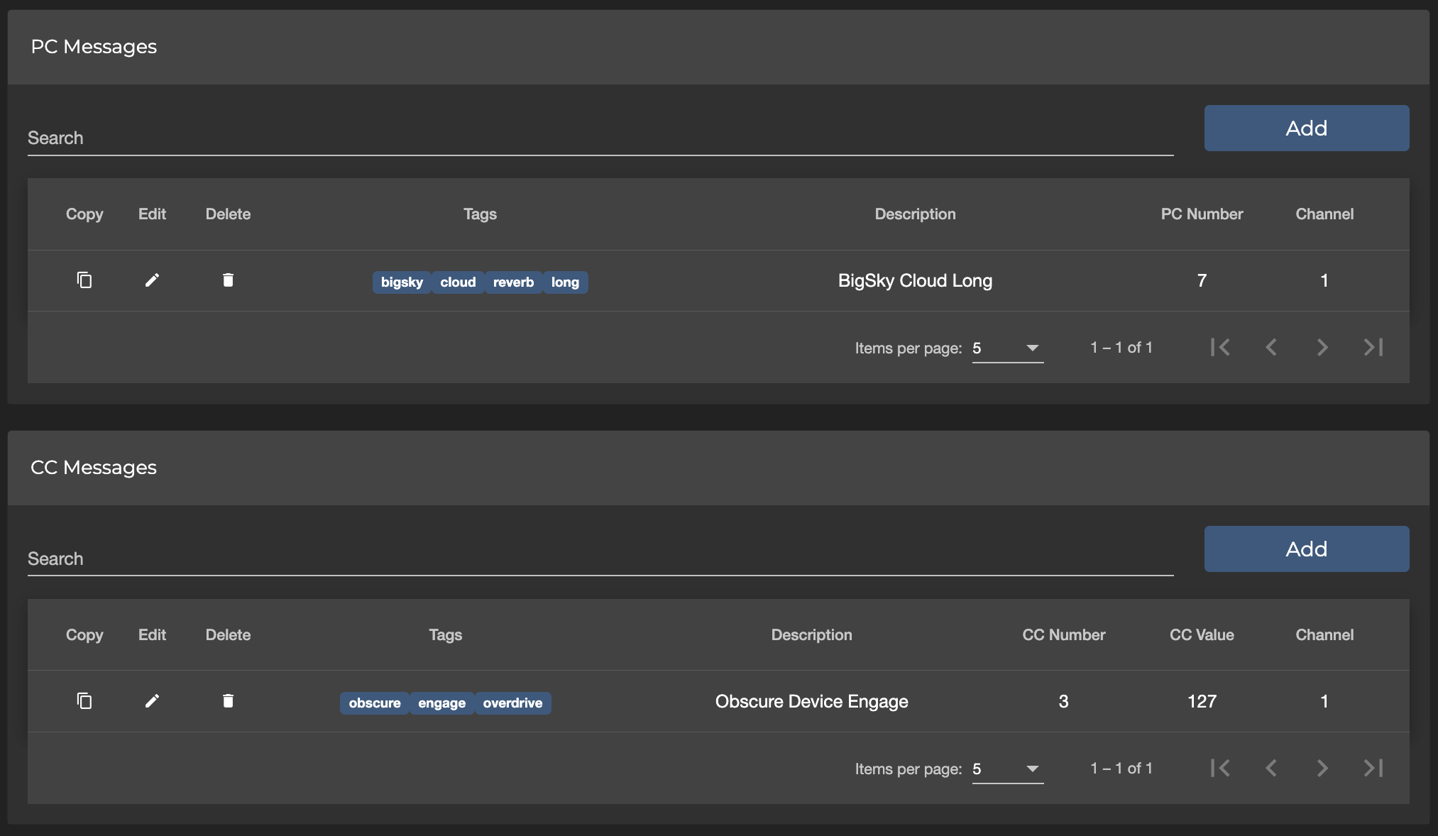Copy the BigSky Cloud Long PC message
The height and width of the screenshot is (836, 1438).
pos(84,280)
